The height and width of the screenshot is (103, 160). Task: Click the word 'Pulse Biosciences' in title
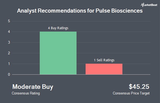click(x=119, y=11)
